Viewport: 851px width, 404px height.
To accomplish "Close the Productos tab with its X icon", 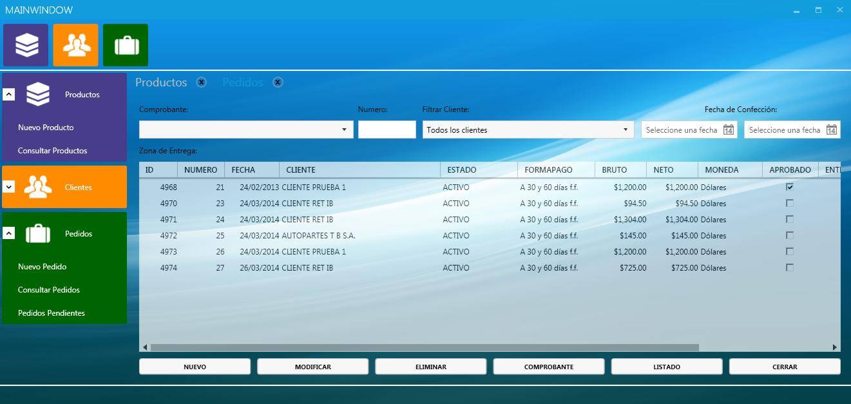I will (202, 82).
